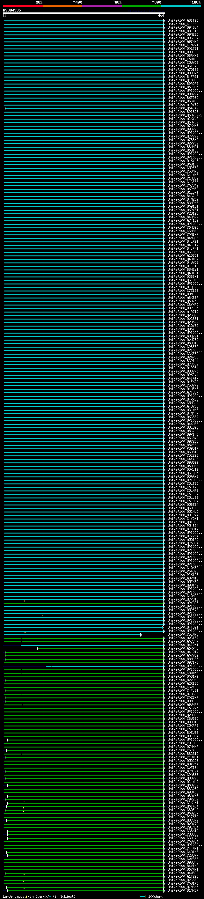Select the UniRef100_Q8RXK6 label
Screen dimensions: 204x899
[183, 55]
